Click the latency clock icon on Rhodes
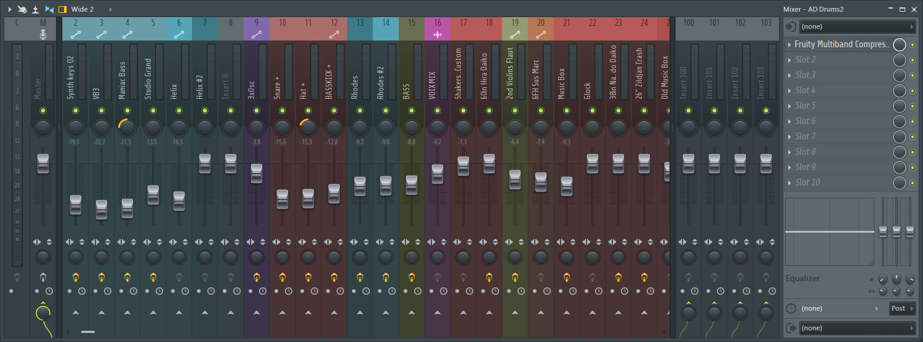This screenshot has width=923, height=342. click(366, 290)
